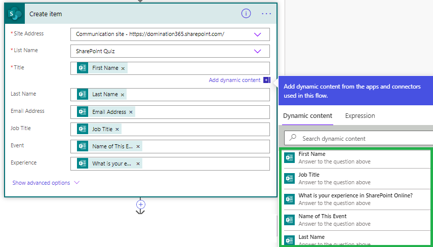The image size is (433, 247).
Task: Open the three-dot menu of Create item
Action: pos(266,14)
